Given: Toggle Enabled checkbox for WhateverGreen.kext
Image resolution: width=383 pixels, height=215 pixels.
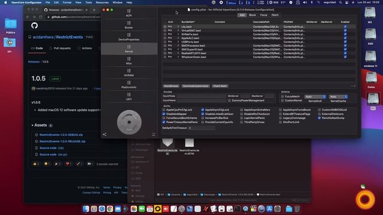Looking at the screenshot, I should [345, 57].
